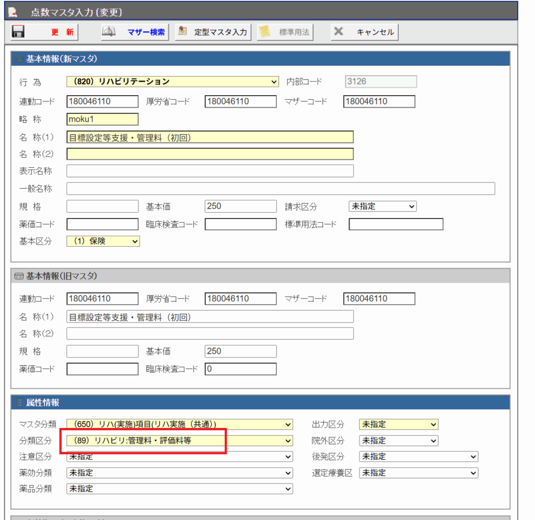
Task: Open 定型マスタ入力
Action: [x=213, y=32]
